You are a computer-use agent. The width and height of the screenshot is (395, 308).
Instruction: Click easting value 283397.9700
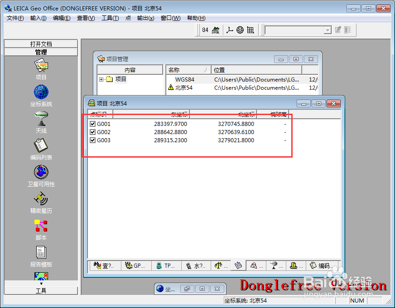tap(170, 124)
